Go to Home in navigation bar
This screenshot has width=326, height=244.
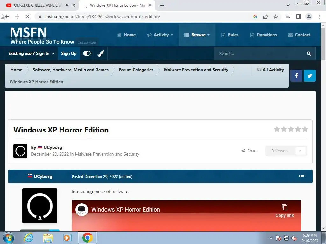[126, 35]
